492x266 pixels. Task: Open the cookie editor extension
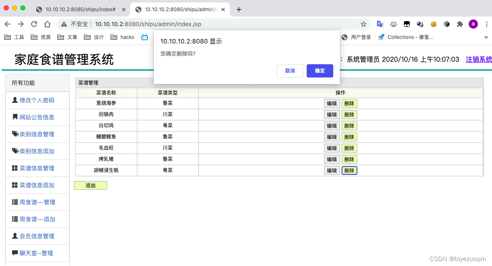coord(433,24)
